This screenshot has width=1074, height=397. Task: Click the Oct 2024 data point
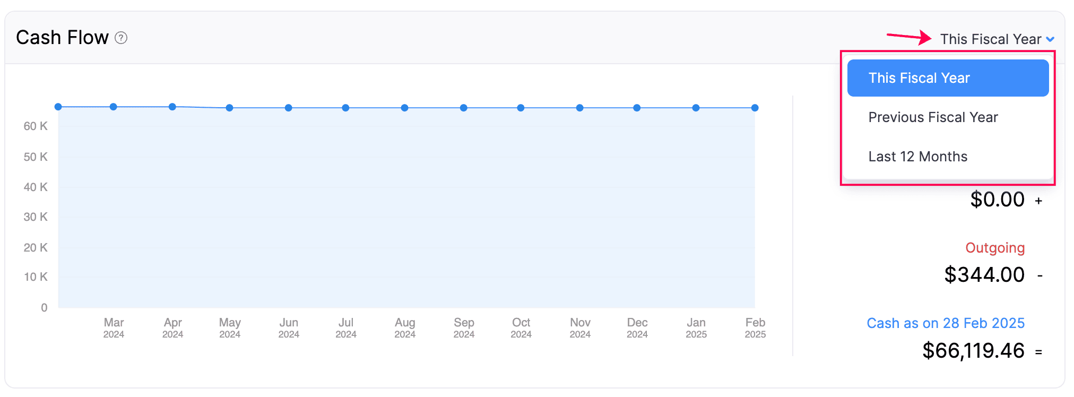pos(521,108)
